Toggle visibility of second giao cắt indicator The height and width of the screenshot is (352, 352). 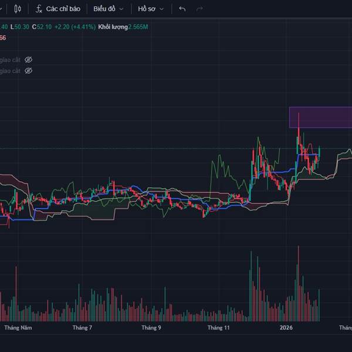[x=29, y=71]
